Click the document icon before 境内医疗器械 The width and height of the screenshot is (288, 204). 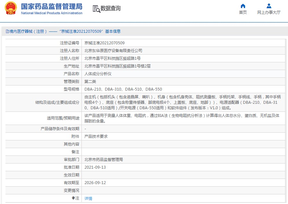pos(7,31)
